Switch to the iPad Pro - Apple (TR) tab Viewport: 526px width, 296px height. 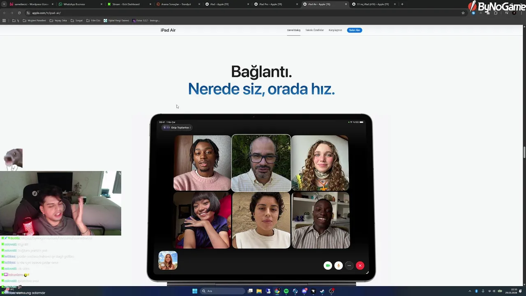[x=275, y=4]
